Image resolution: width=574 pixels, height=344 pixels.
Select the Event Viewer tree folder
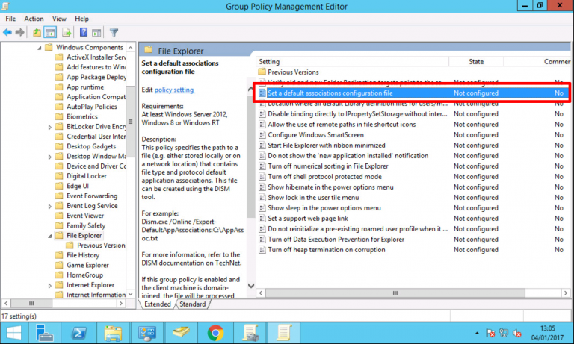[x=79, y=216]
